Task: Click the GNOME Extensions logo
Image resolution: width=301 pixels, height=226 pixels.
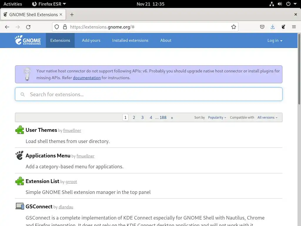Action: (x=28, y=40)
